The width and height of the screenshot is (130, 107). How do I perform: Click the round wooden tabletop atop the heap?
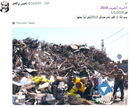(x=74, y=47)
